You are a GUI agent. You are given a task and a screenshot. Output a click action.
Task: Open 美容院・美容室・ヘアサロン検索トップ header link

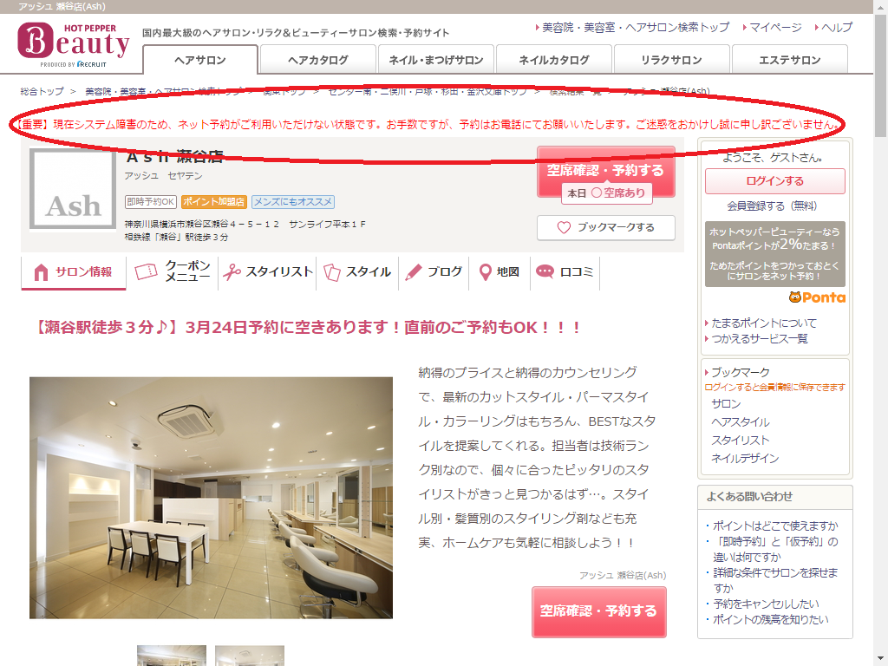pyautogui.click(x=636, y=27)
